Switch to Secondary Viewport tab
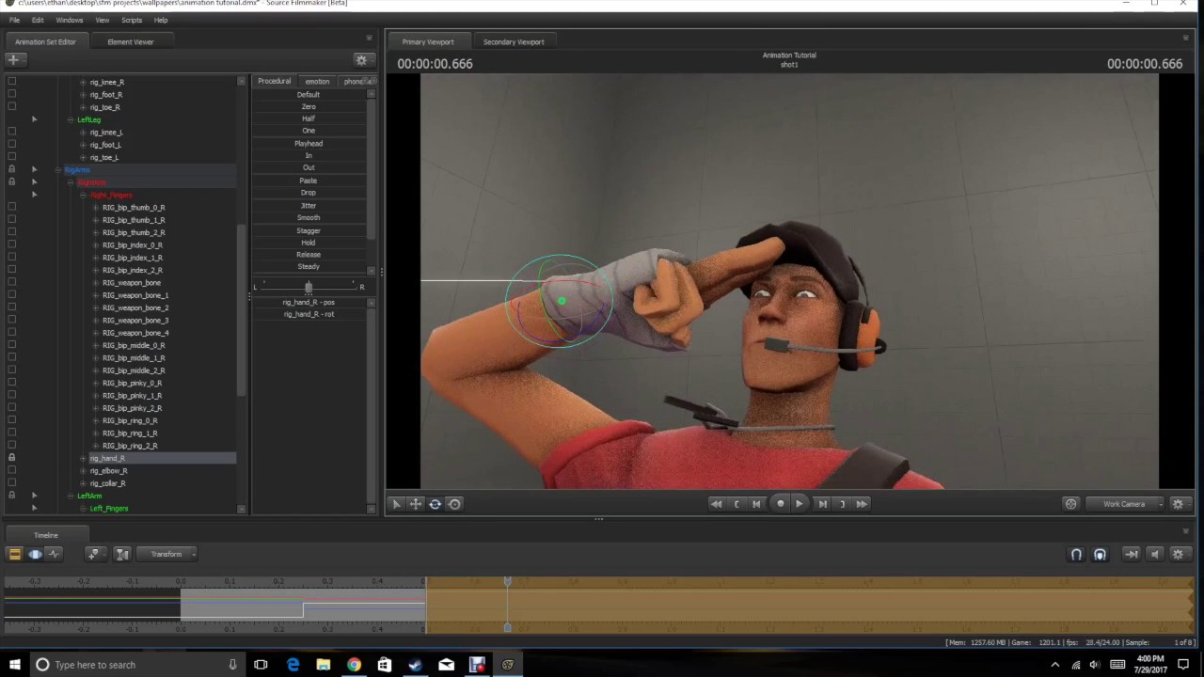This screenshot has width=1204, height=677. [x=514, y=41]
